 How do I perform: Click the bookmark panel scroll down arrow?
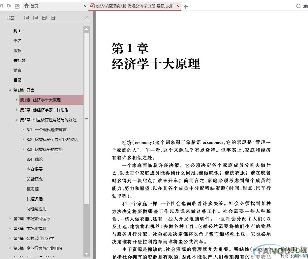(87, 254)
